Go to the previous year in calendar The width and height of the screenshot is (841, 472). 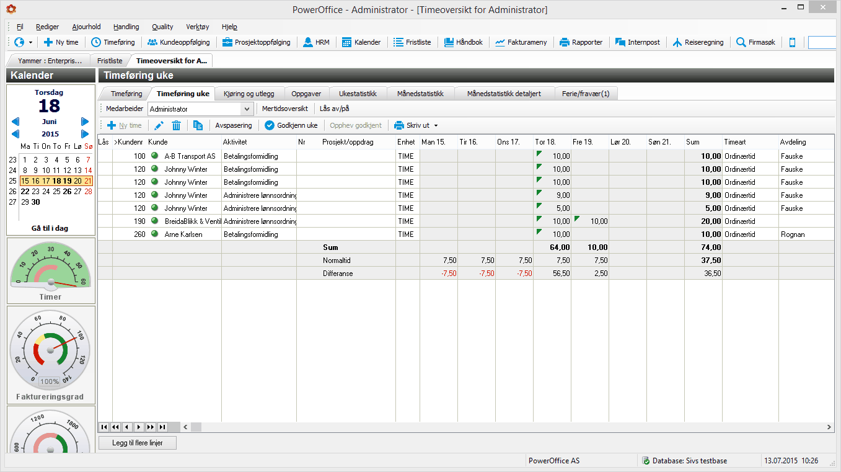tap(15, 134)
